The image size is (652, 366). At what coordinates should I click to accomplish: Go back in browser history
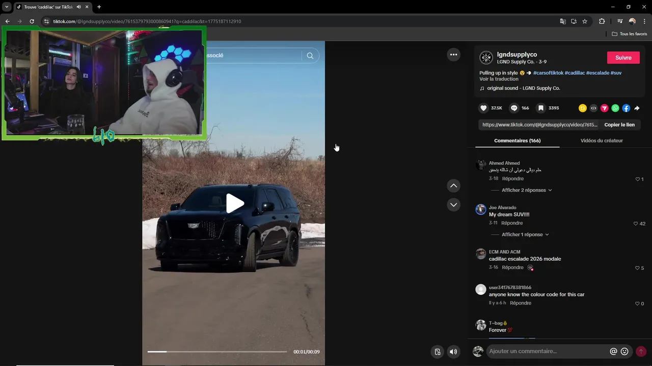(7, 21)
